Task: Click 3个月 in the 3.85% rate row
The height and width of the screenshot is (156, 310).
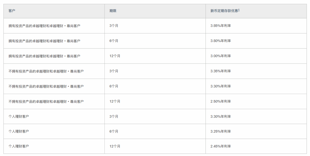Action: click(114, 26)
